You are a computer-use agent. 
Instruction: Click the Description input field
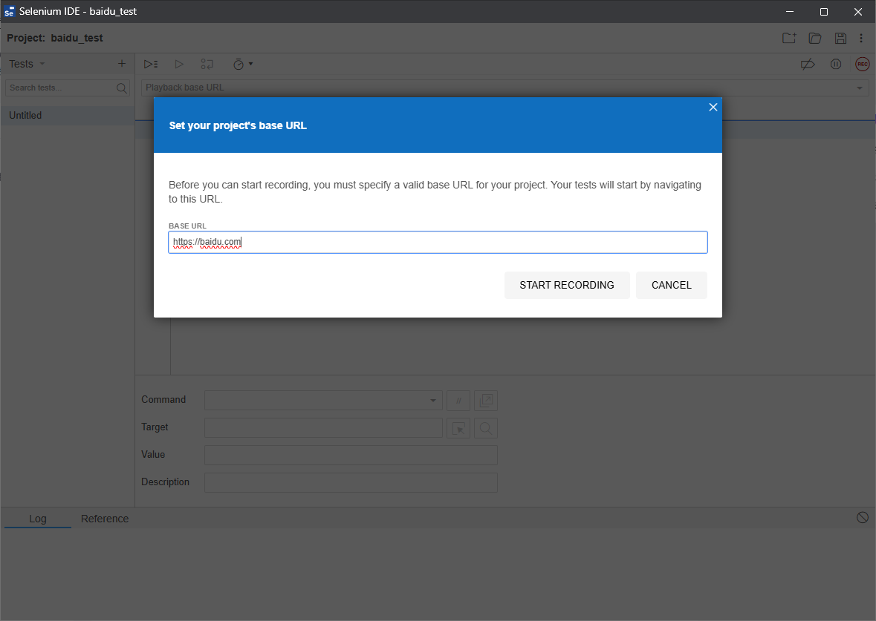coord(351,482)
